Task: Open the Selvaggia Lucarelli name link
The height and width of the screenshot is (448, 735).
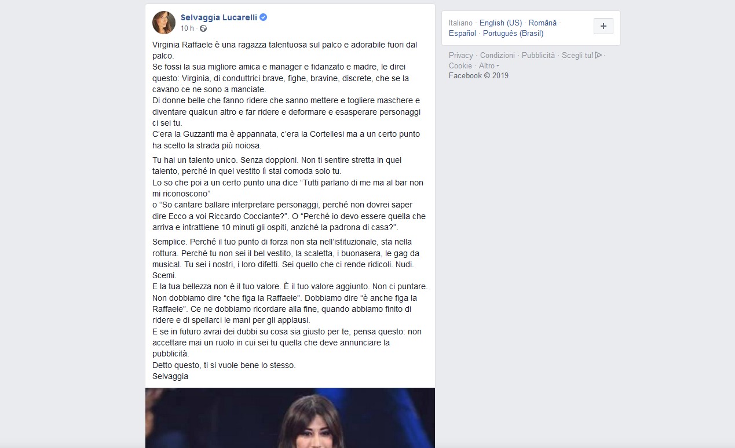Action: (x=219, y=17)
